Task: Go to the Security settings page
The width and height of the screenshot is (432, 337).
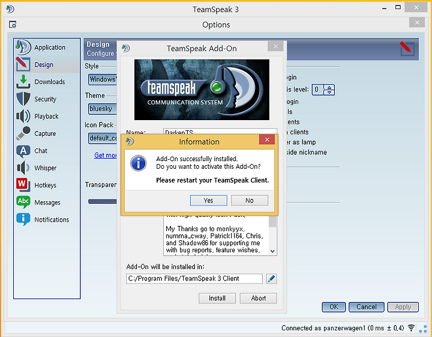Action: click(x=45, y=99)
